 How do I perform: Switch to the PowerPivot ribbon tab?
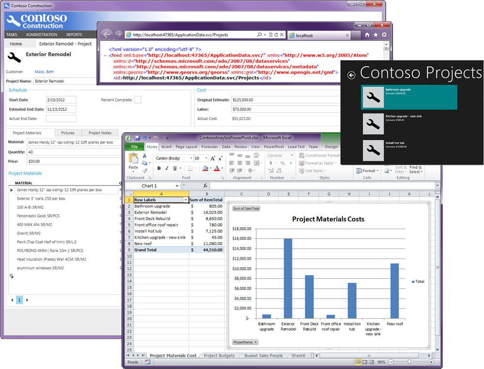click(x=273, y=146)
